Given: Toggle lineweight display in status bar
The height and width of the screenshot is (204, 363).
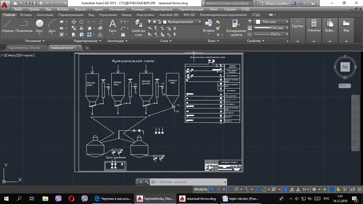Looking at the screenshot, I should [274, 189].
